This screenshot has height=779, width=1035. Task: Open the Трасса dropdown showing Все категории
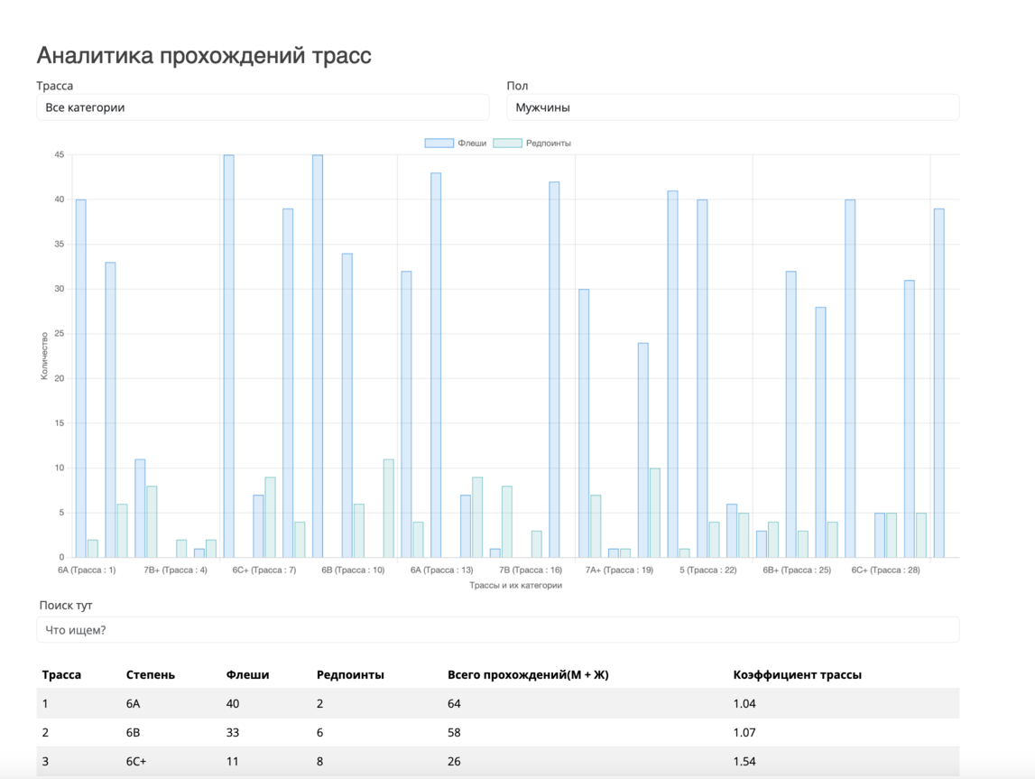262,107
